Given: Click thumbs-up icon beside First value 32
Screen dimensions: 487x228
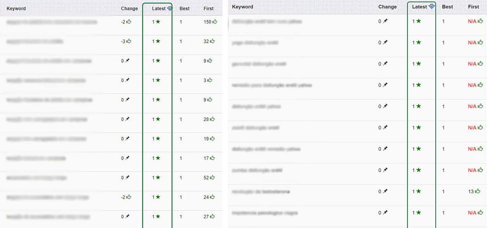Looking at the screenshot, I should (x=212, y=41).
